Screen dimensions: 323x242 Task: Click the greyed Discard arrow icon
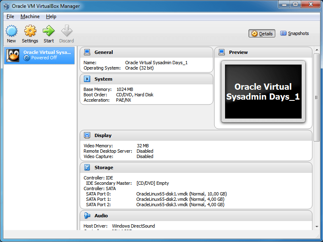67,31
